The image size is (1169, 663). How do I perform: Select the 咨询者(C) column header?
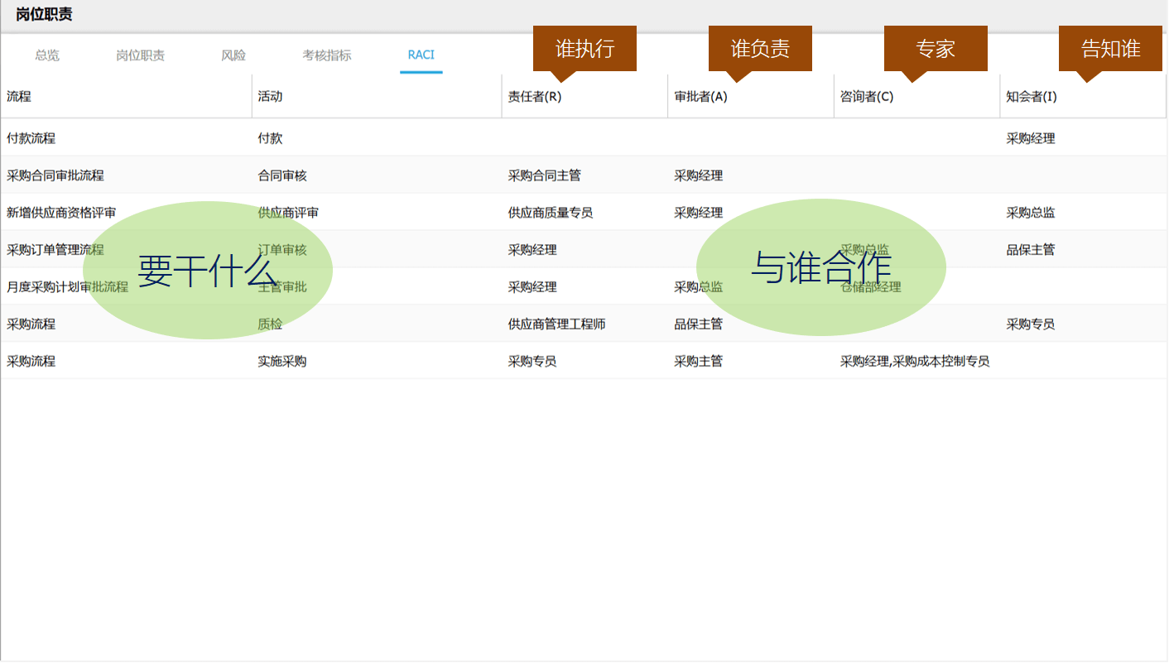(867, 97)
